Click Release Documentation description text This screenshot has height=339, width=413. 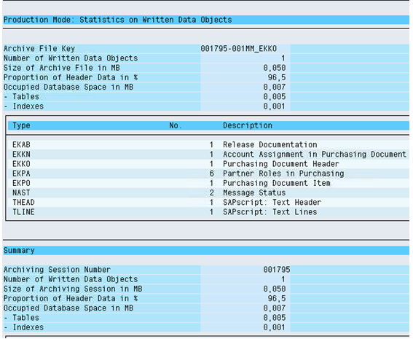click(x=270, y=145)
